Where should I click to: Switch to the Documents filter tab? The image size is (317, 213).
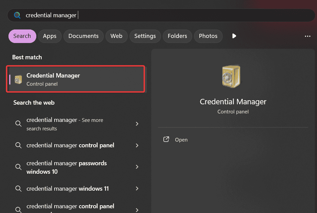(83, 36)
